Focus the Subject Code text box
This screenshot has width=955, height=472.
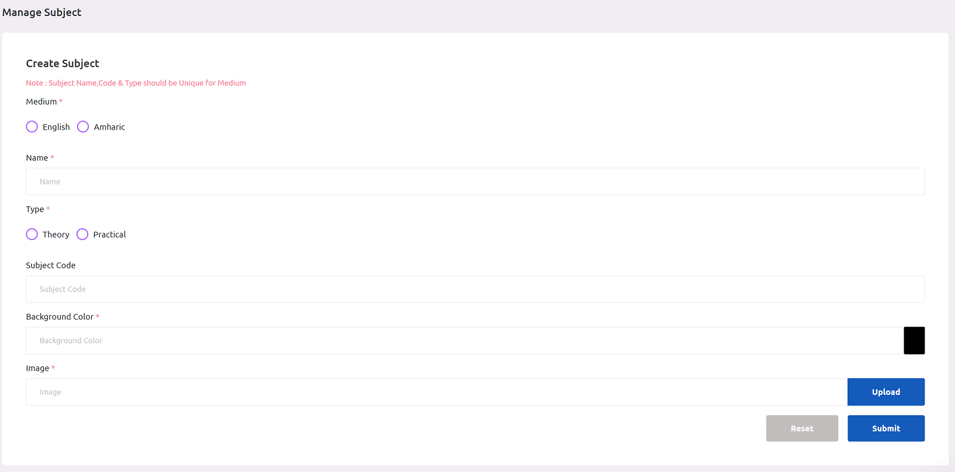475,289
